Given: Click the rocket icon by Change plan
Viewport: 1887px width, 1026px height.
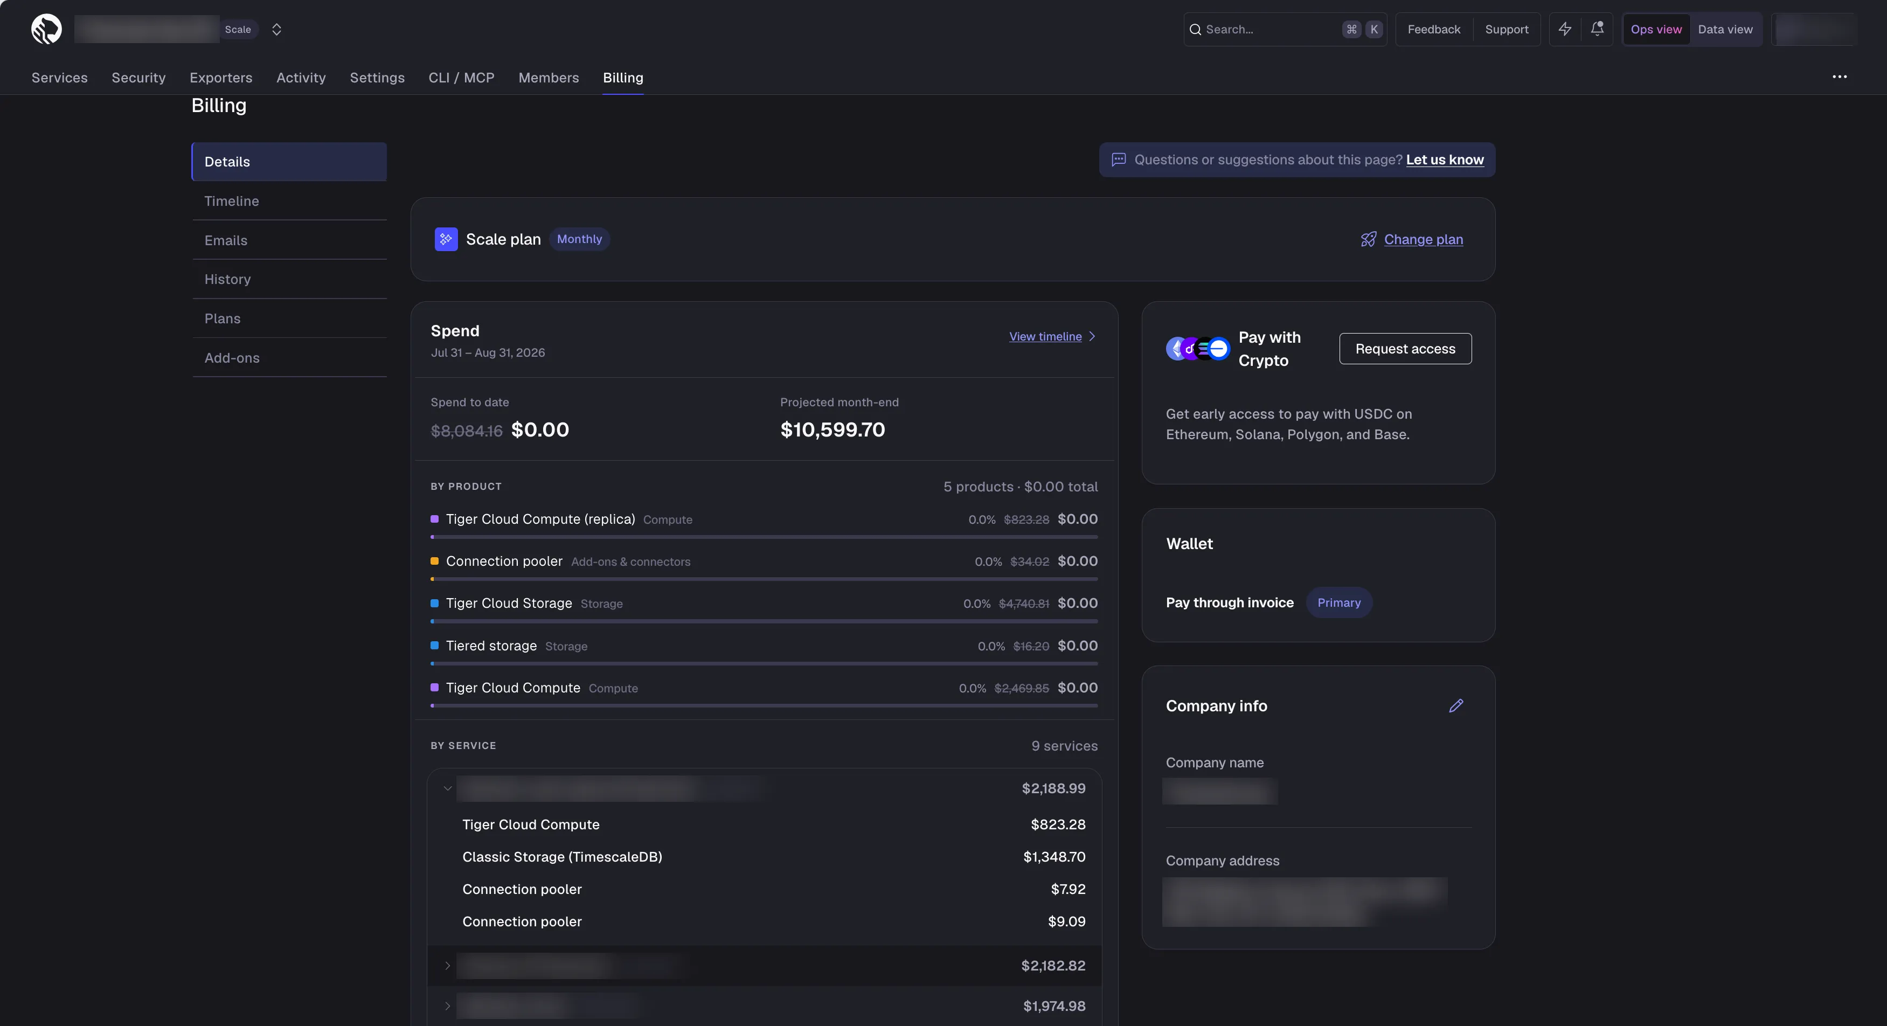Looking at the screenshot, I should [1368, 239].
